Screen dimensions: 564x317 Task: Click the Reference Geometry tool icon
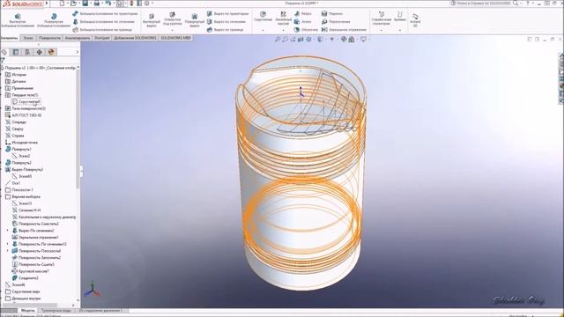click(382, 14)
